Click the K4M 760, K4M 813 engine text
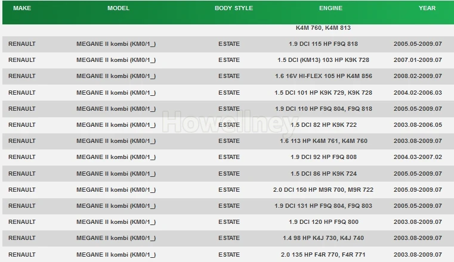The height and width of the screenshot is (262, 454). (x=323, y=28)
